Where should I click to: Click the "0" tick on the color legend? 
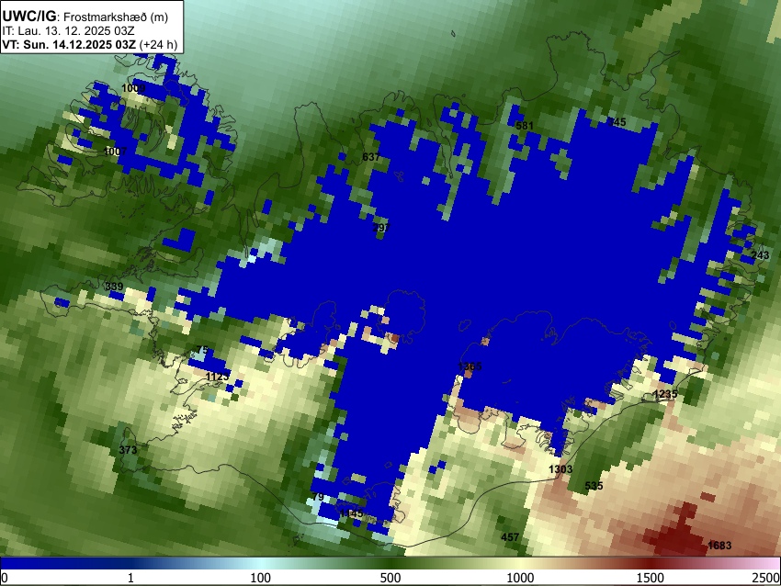(x=5, y=578)
